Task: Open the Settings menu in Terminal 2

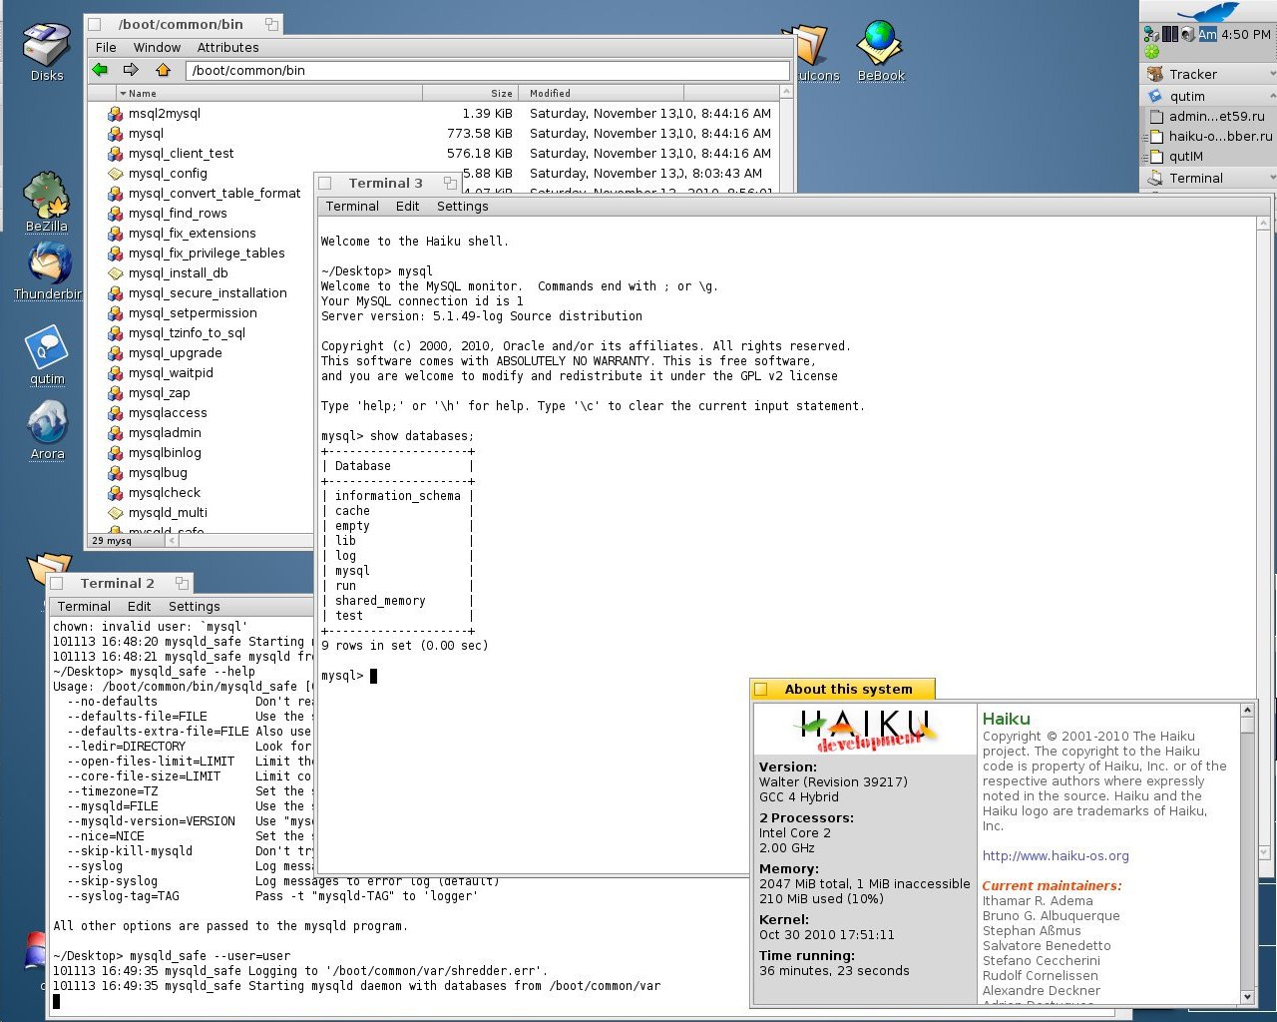Action: [195, 606]
